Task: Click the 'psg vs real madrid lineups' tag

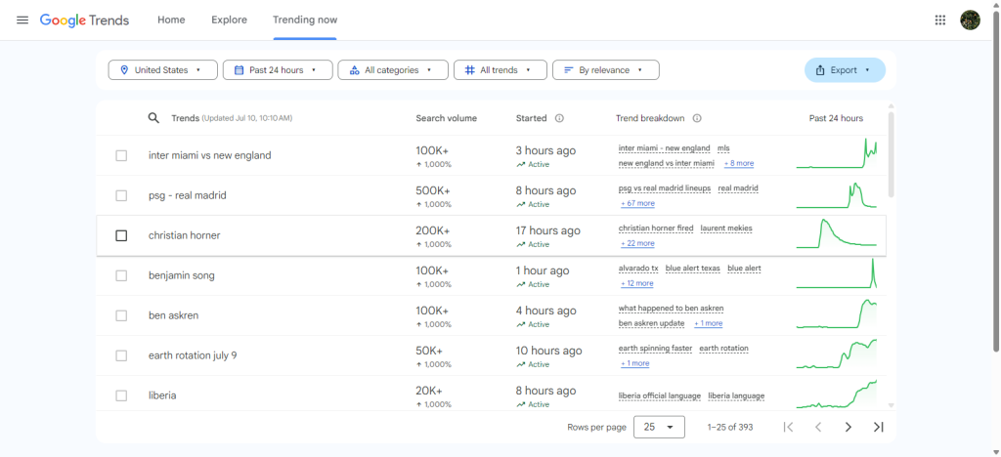Action: [665, 188]
